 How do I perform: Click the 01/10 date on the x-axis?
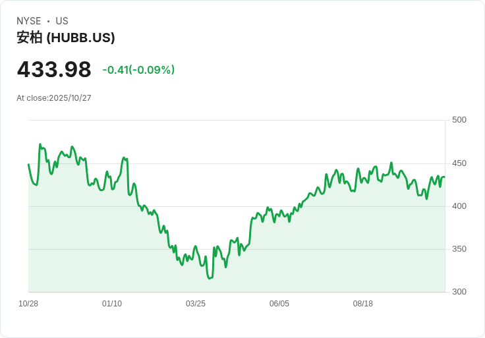click(112, 304)
